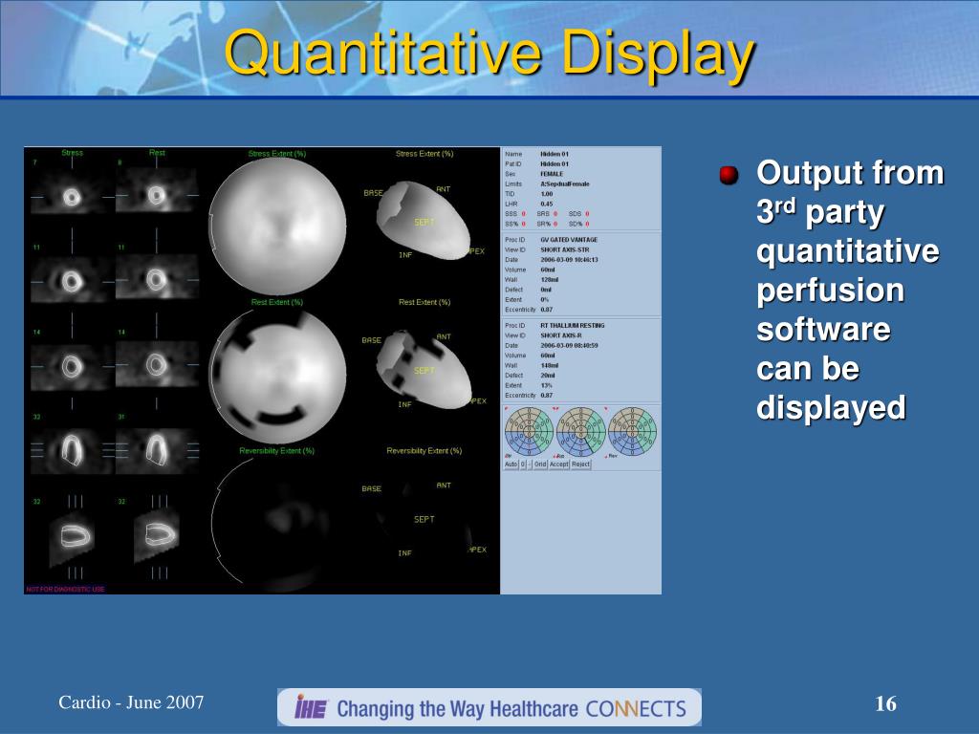This screenshot has width=979, height=734.
Task: Click Proc ID GV GATED VANTAGE
Action: coord(569,240)
